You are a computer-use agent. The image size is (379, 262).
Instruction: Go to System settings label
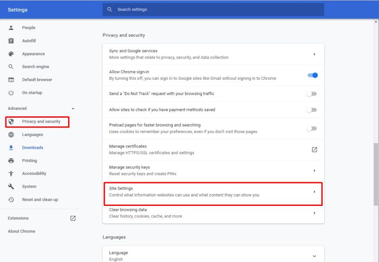[x=29, y=187]
